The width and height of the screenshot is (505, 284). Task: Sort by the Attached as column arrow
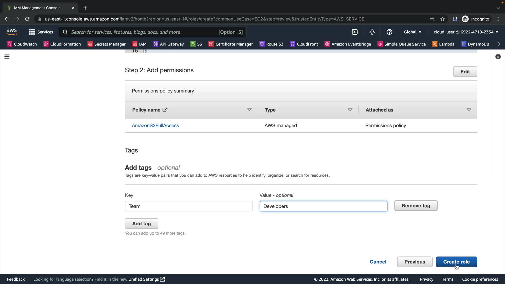click(468, 110)
